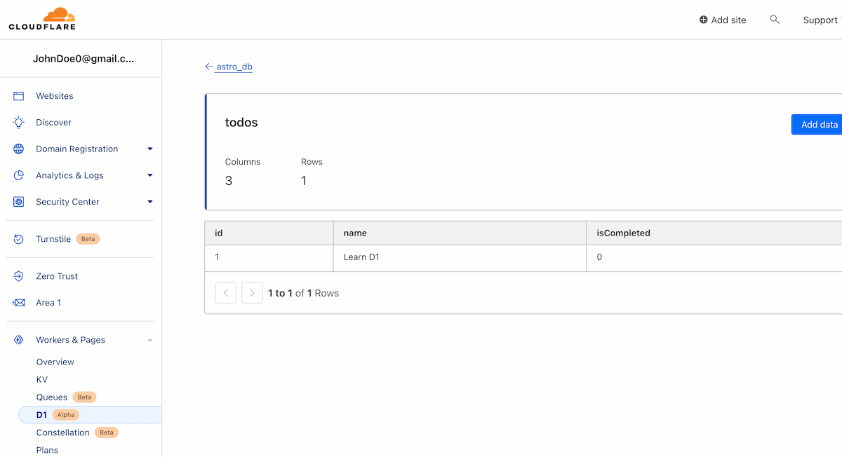Open search using the magnifying glass icon
This screenshot has height=457, width=842.
[x=775, y=20]
